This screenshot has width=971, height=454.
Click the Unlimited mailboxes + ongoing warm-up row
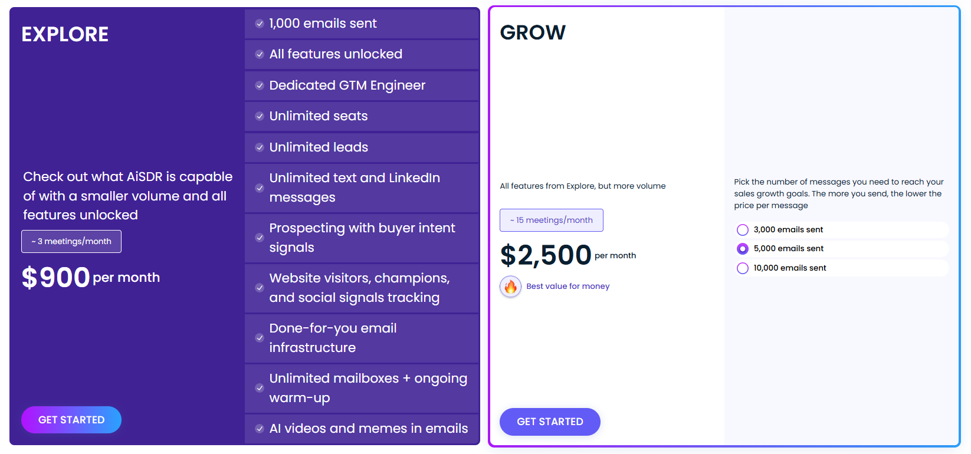point(362,388)
